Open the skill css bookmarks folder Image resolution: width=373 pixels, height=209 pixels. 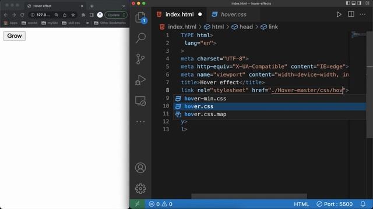71,23
